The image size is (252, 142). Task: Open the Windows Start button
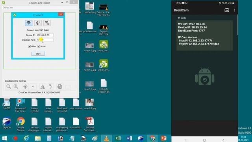click(4, 138)
